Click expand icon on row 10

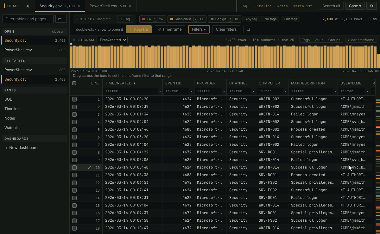[x=89, y=167]
